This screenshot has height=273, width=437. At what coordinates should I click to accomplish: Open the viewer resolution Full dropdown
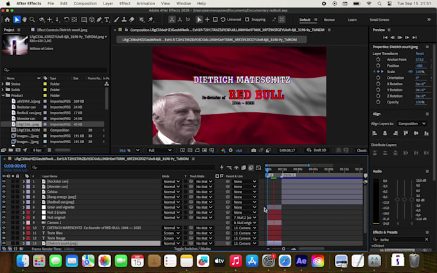(159, 150)
